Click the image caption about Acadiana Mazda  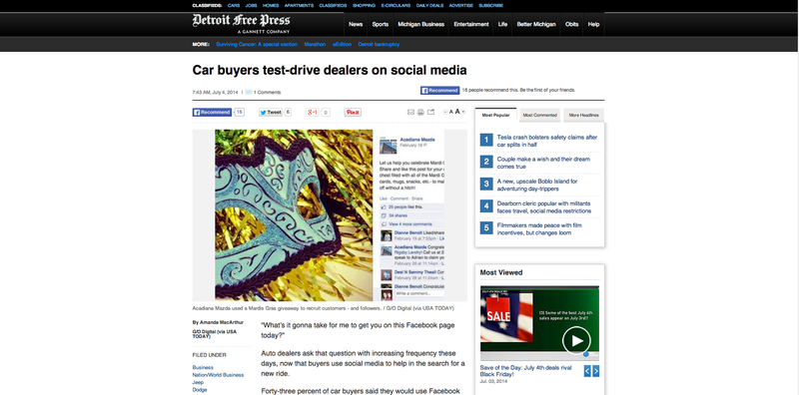coord(323,308)
